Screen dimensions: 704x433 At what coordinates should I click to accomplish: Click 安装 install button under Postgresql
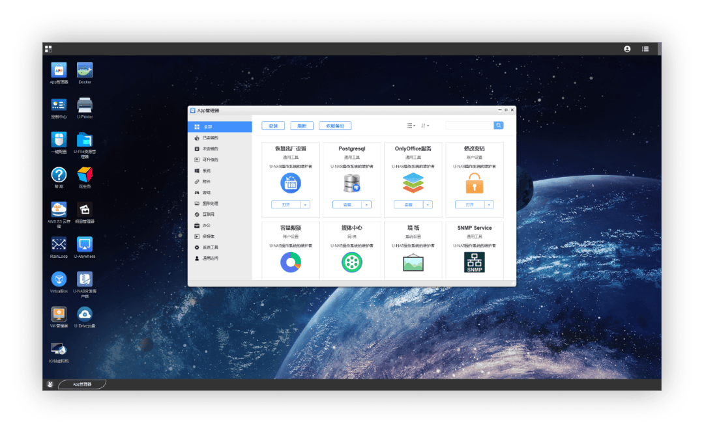347,204
